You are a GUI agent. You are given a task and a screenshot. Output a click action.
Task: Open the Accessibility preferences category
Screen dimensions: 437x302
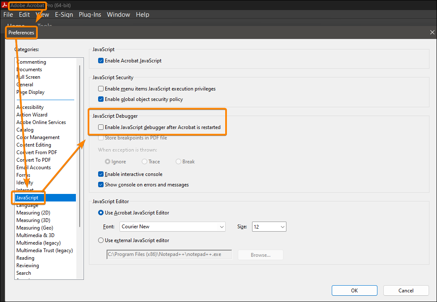click(30, 107)
